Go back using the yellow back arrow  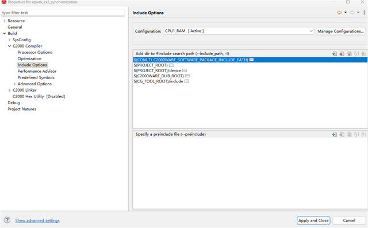[x=339, y=13]
